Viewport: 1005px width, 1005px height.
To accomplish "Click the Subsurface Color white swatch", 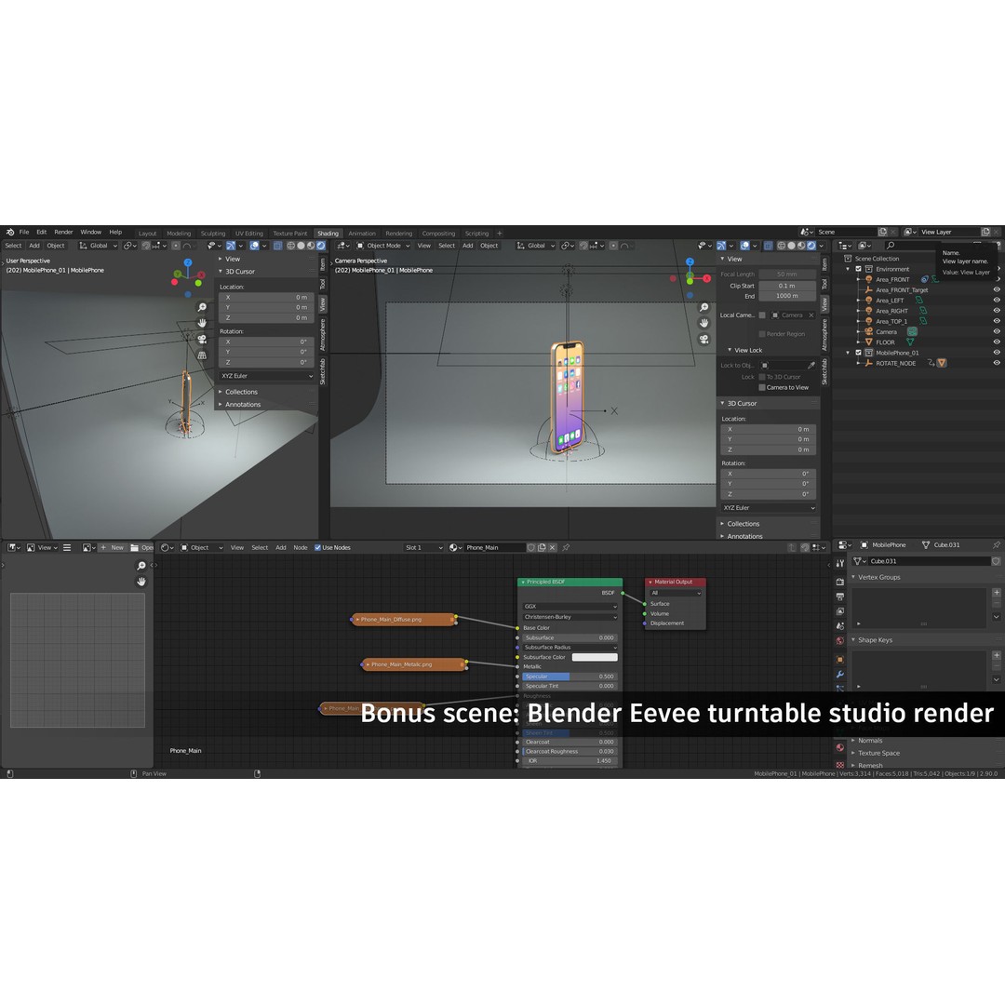I will pyautogui.click(x=595, y=657).
